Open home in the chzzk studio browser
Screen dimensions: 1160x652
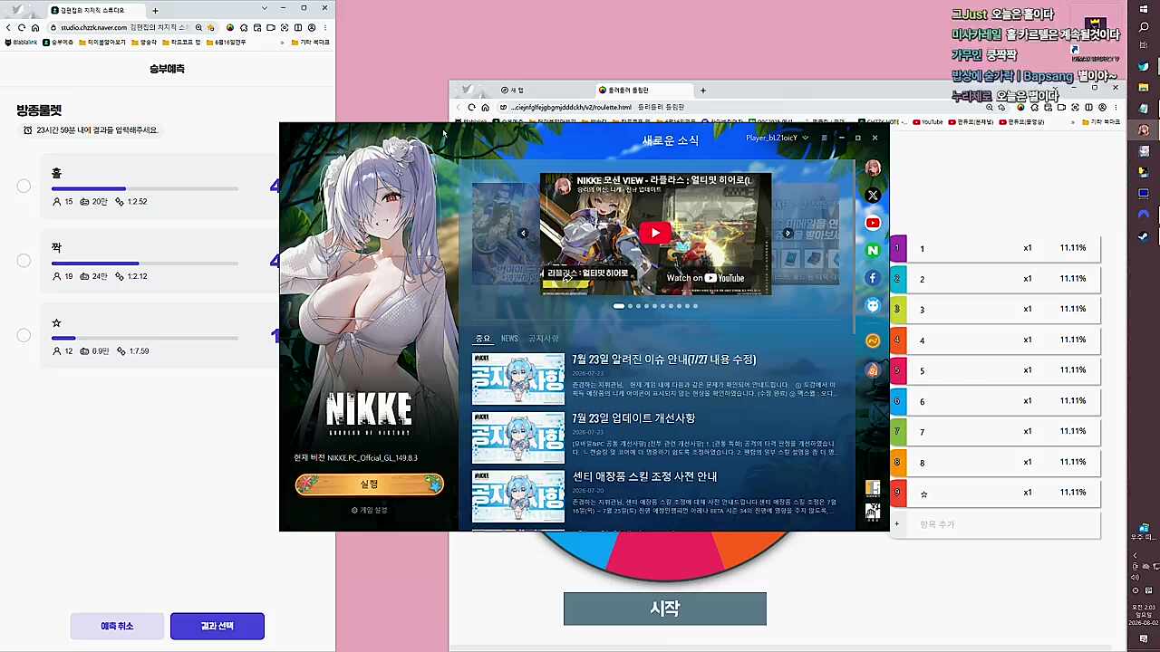pos(35,28)
